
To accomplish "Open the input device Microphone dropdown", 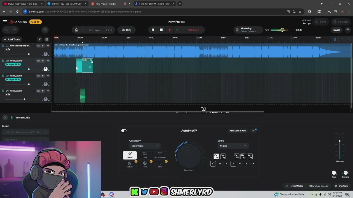I will point(26,132).
